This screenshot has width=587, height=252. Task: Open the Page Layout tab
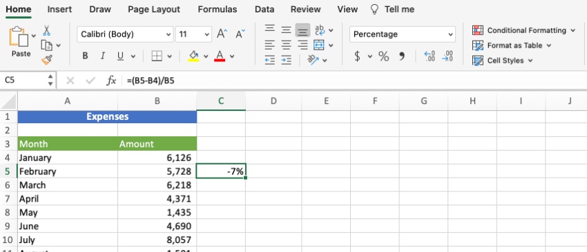(x=154, y=10)
